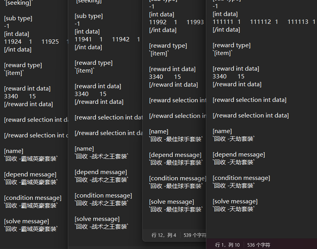
Task: Click the "539 个字符" character count
Action: pos(195,235)
